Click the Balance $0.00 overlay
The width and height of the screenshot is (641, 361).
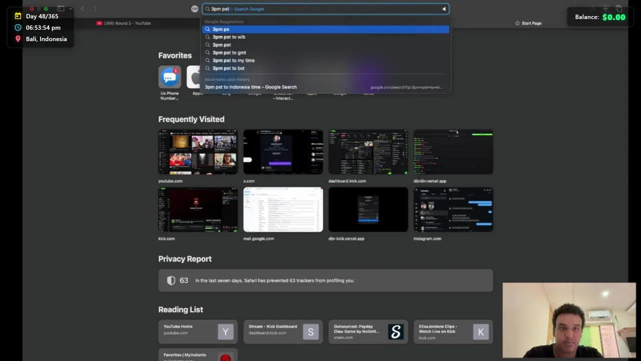tap(600, 17)
